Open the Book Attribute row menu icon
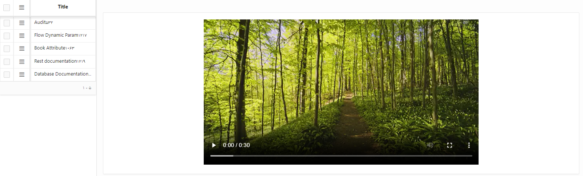583x176 pixels. (x=22, y=48)
